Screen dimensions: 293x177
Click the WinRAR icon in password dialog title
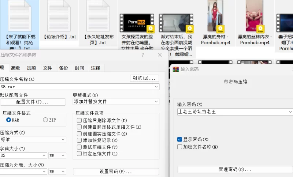[x=175, y=69]
